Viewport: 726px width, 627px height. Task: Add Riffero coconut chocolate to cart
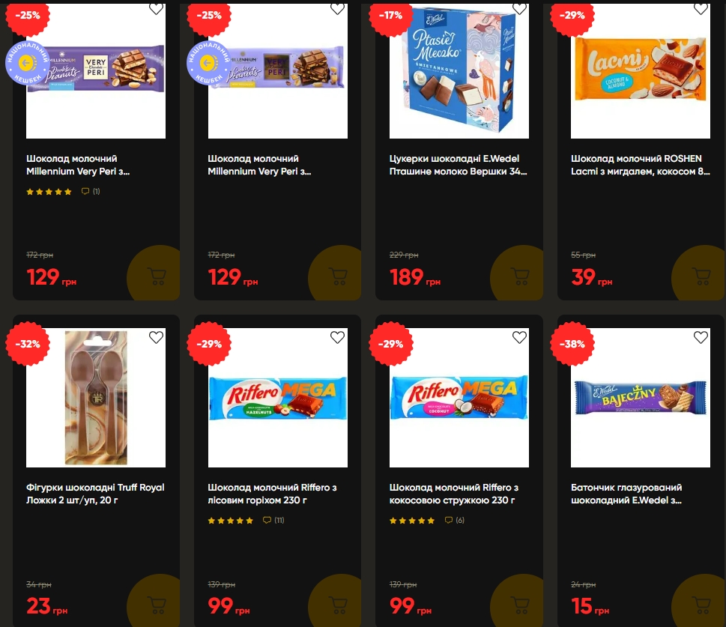click(519, 603)
